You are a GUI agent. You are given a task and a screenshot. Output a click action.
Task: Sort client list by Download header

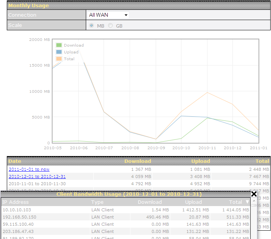tap(150, 202)
